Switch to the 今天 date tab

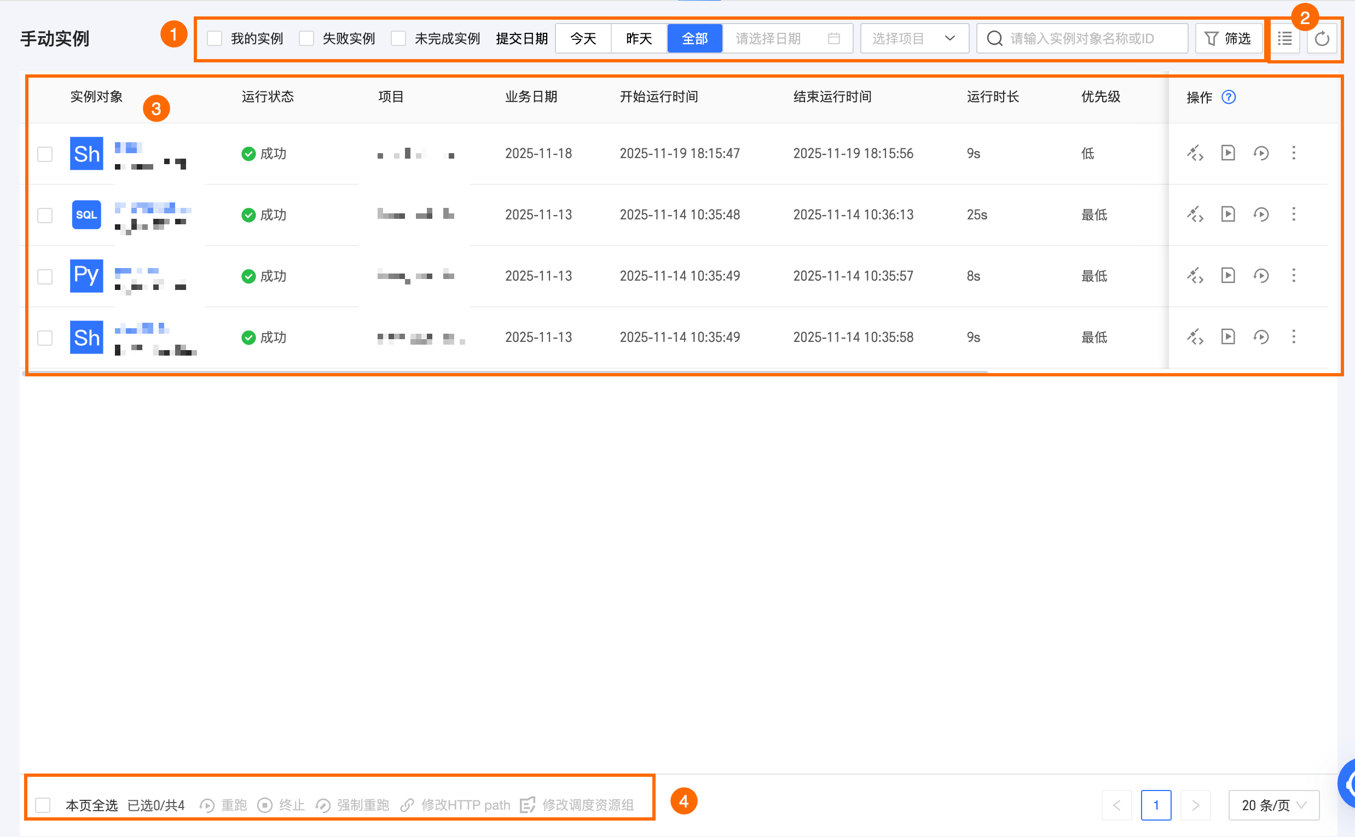[x=583, y=39]
